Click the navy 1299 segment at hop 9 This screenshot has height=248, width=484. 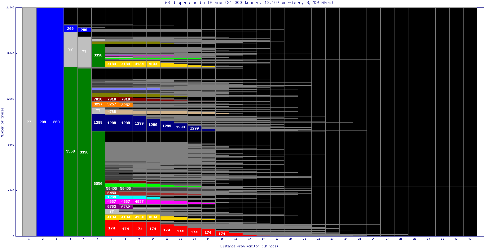(x=139, y=123)
